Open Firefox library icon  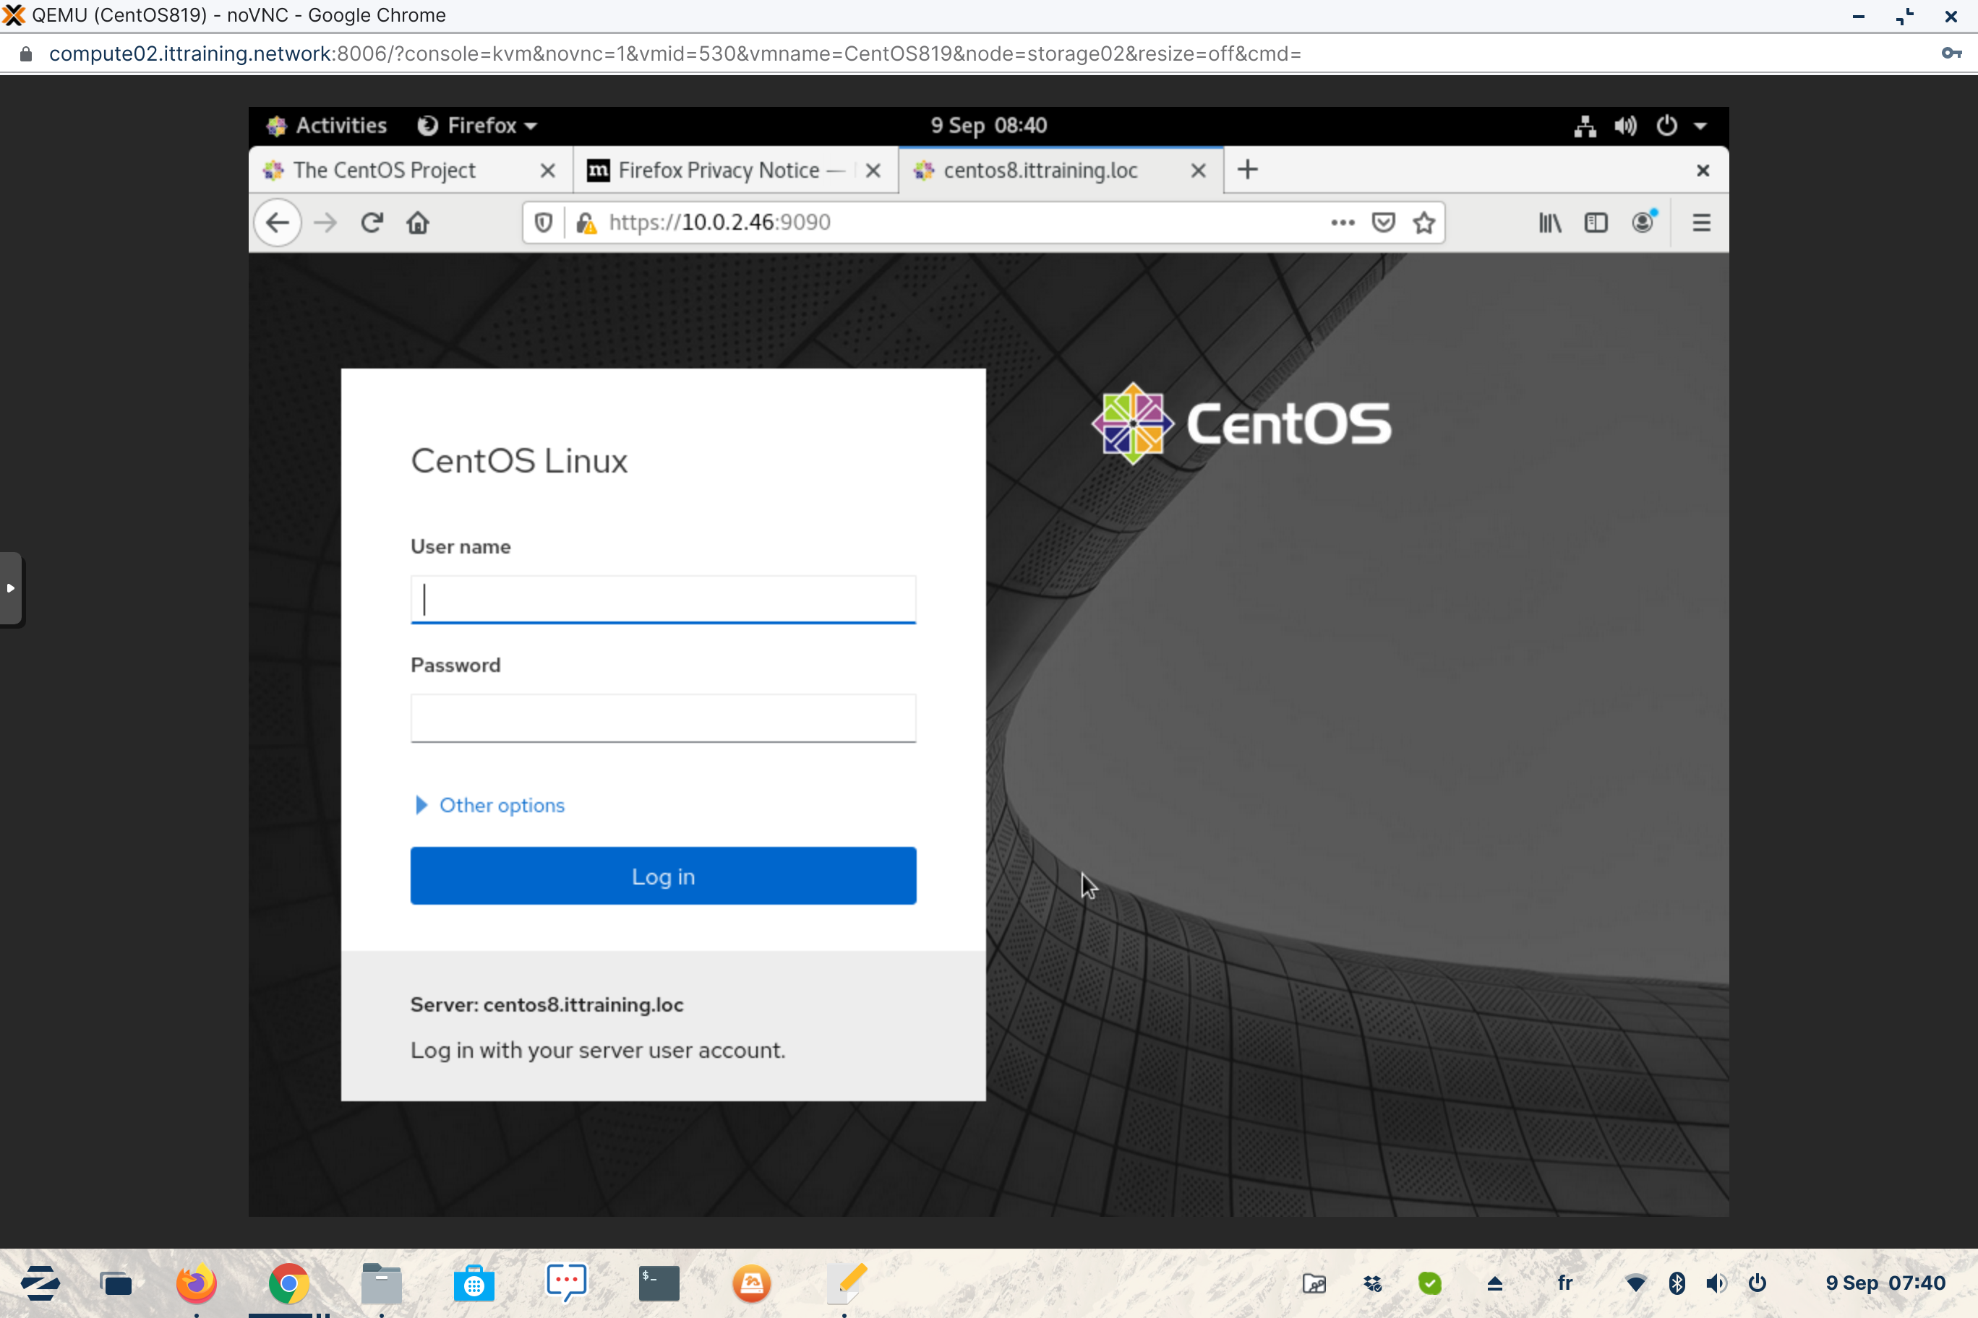pos(1550,223)
